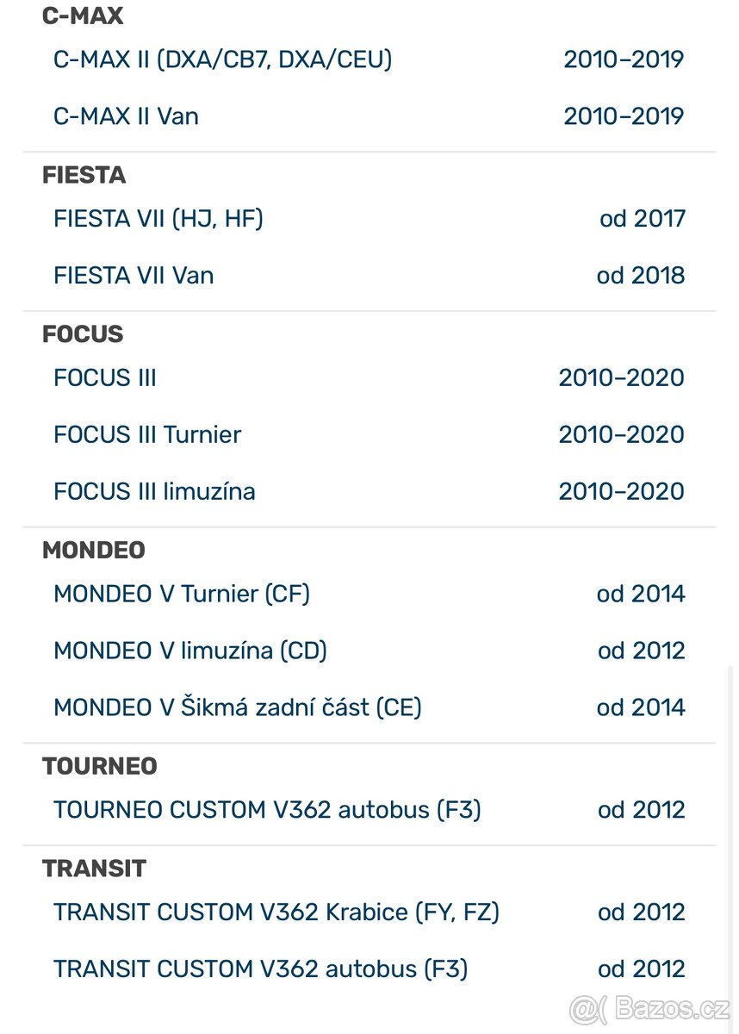Screen dimensions: 739x1034
Task: Click the FOCUS section header
Action: [x=82, y=334]
